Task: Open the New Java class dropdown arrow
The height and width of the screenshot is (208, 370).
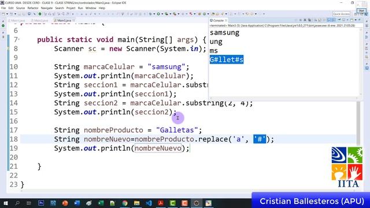Action: coord(208,14)
